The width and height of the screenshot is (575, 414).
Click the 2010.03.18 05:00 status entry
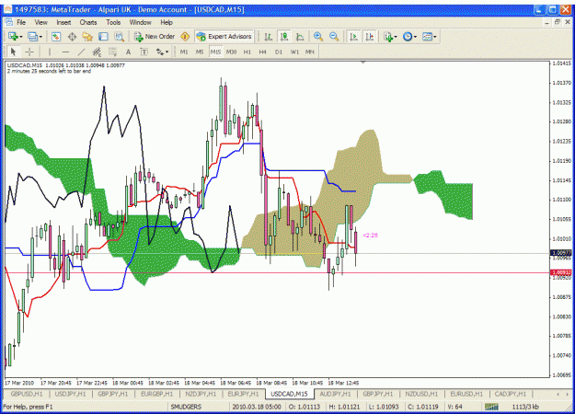click(257, 407)
